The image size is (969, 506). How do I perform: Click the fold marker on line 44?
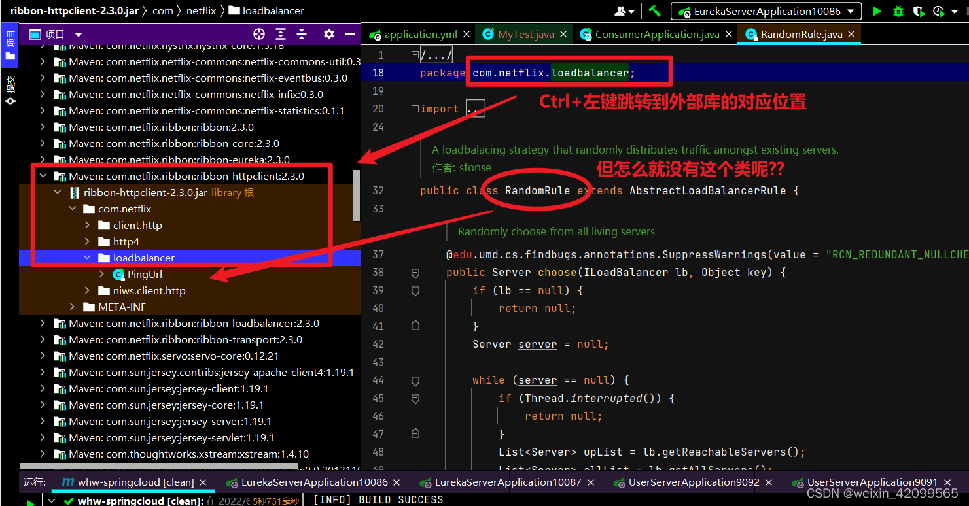[415, 380]
